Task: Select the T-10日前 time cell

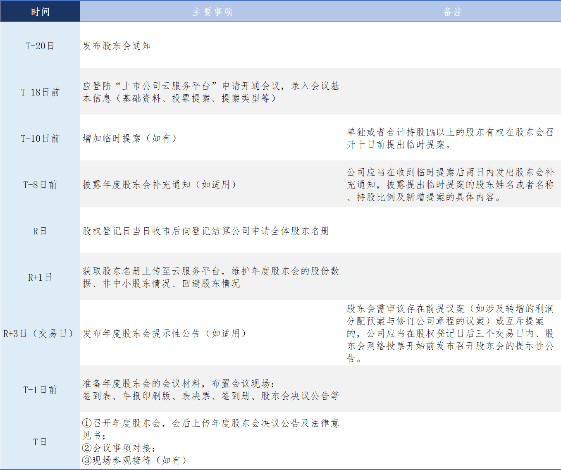Action: tap(40, 138)
